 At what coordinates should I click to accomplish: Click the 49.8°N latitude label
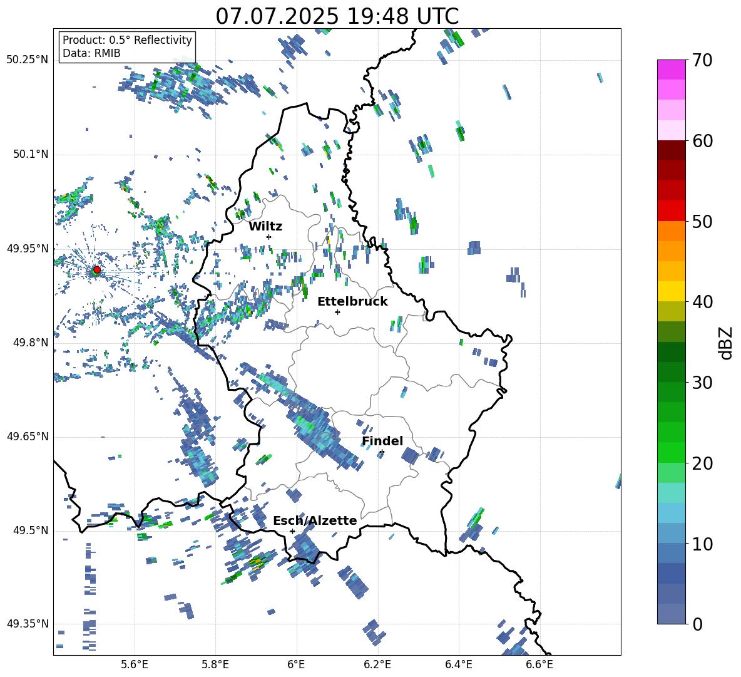coord(31,343)
